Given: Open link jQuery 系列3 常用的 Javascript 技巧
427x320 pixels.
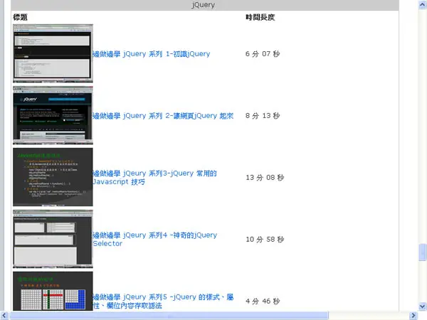Looking at the screenshot, I should click(x=154, y=177).
